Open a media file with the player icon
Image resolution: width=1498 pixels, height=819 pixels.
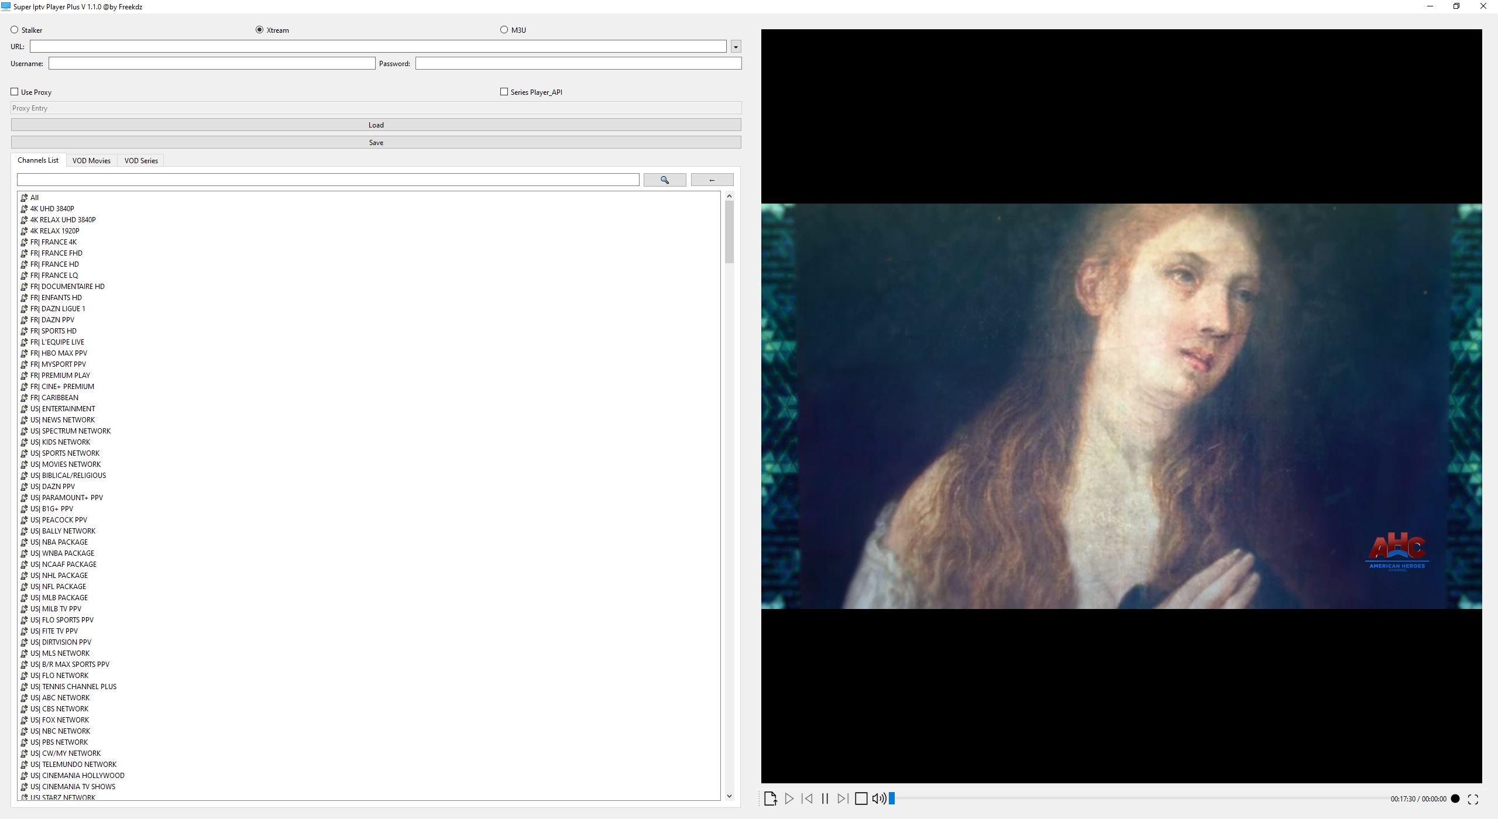770,799
